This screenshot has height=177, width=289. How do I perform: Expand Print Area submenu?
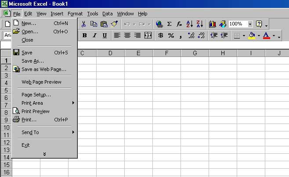[73, 103]
